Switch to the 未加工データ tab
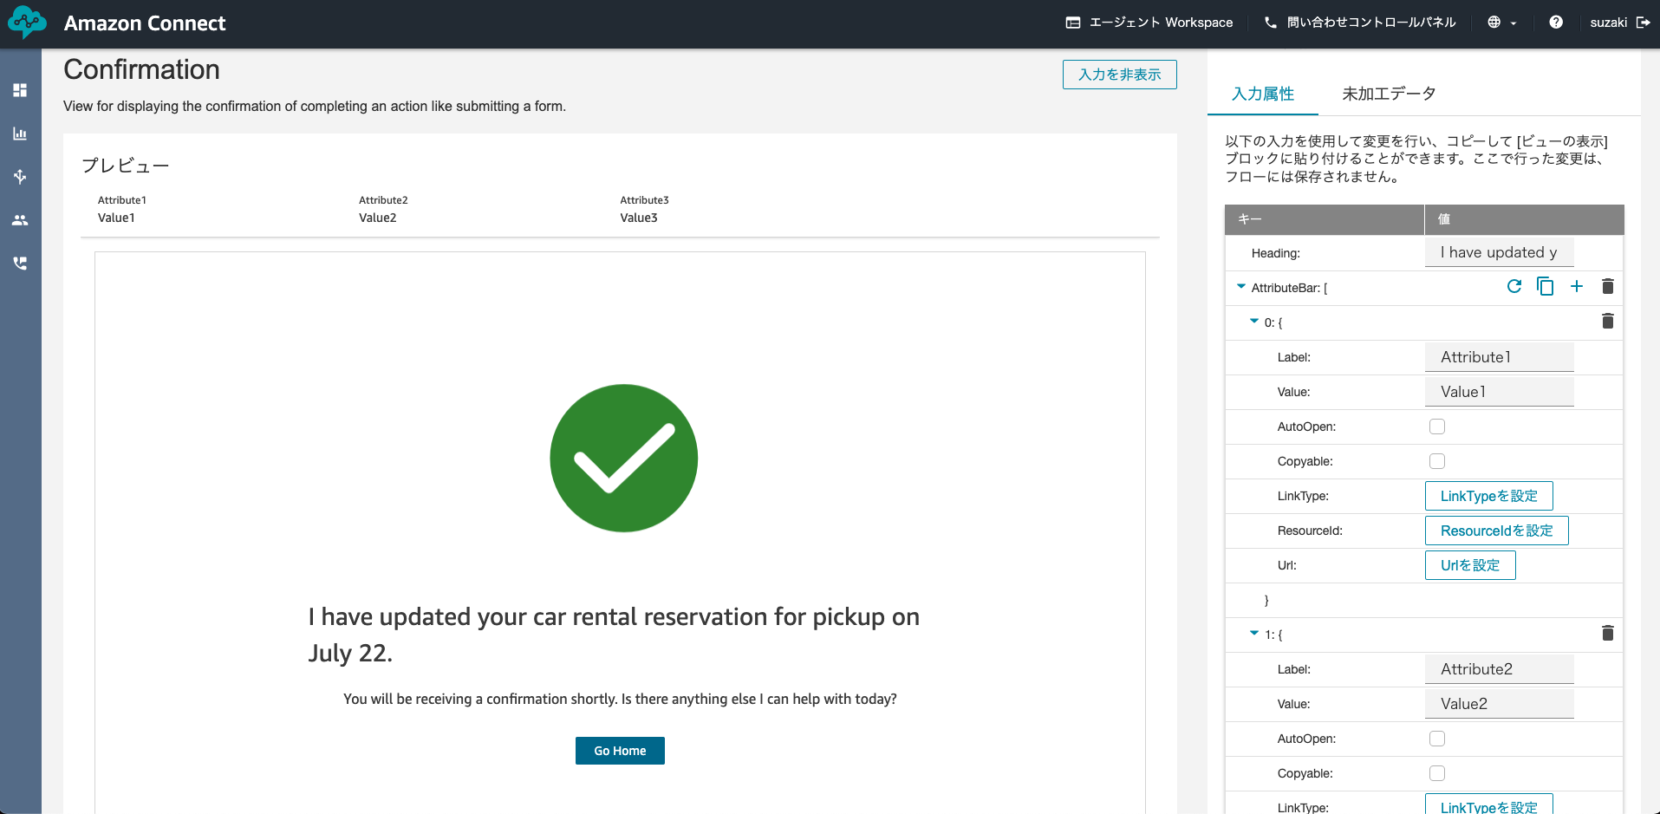 tap(1388, 94)
